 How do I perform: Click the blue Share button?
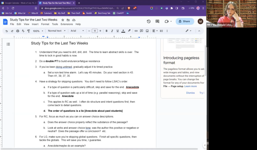pyautogui.click(x=185, y=21)
